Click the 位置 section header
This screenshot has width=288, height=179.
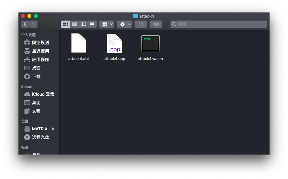[x=25, y=121]
